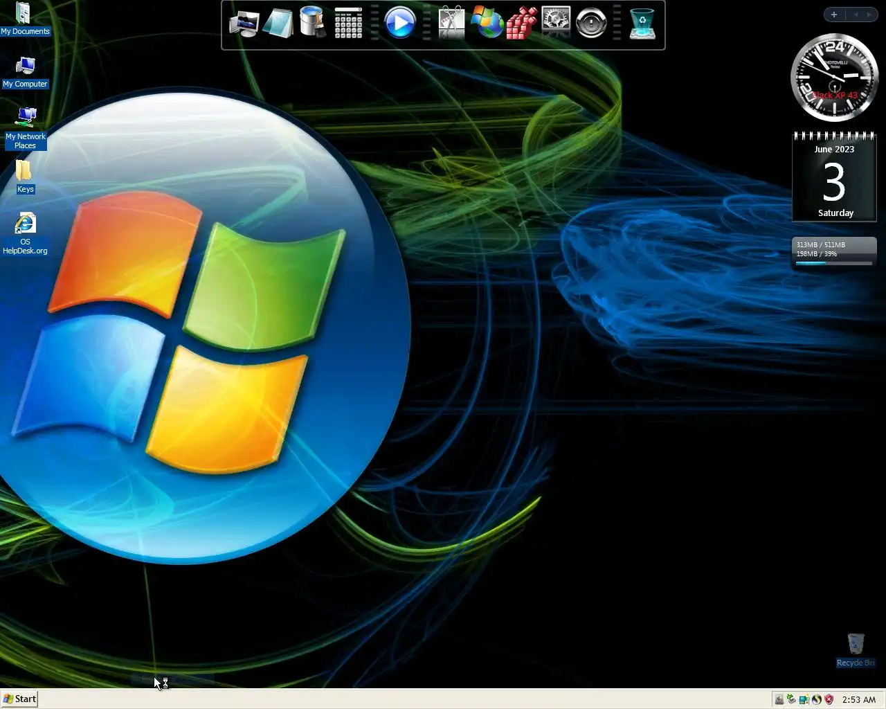Screen dimensions: 886x709
Task: Click the round black-yellow tray icon
Action: coord(816,699)
